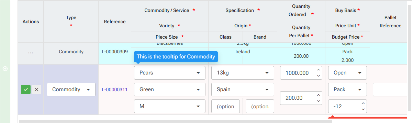Open the ... actions menu for L-00000309
This screenshot has height=123, width=413.
coord(31,52)
